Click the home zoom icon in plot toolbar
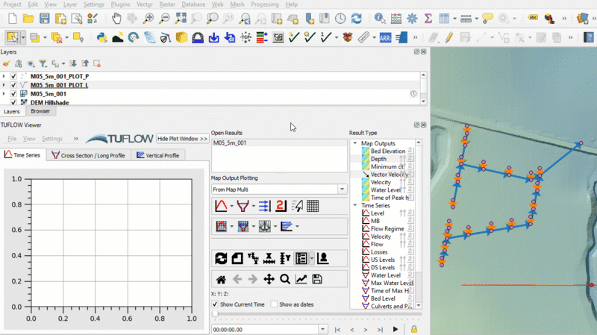The image size is (597, 335). [221, 279]
